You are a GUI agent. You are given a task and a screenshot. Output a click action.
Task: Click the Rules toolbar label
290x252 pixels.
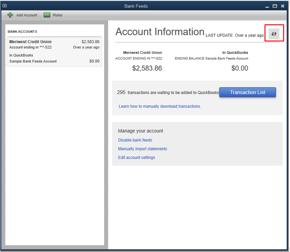58,15
